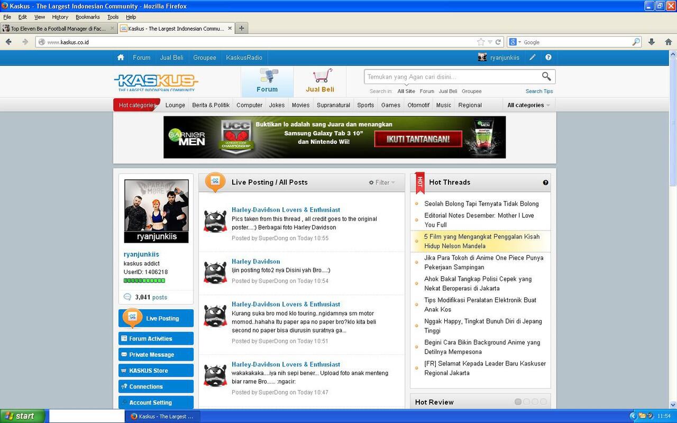677x423 pixels.
Task: Go to Kaskus home icon in top bar
Action: (121, 58)
